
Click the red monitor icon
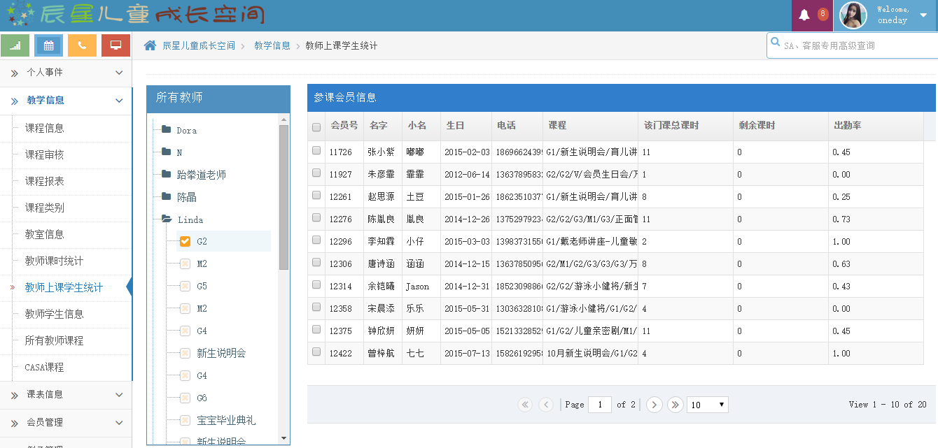click(x=115, y=45)
